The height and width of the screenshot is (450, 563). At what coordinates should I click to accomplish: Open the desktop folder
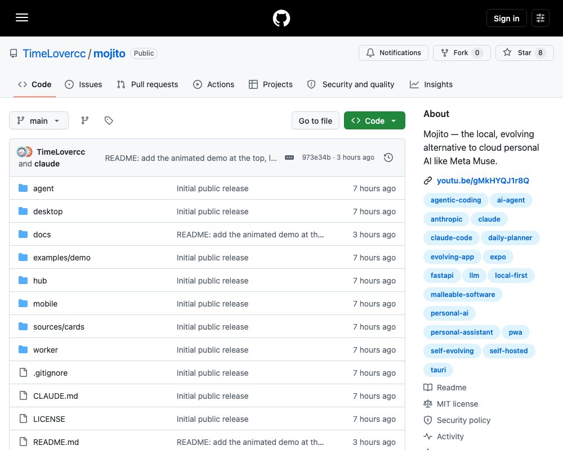(x=48, y=211)
